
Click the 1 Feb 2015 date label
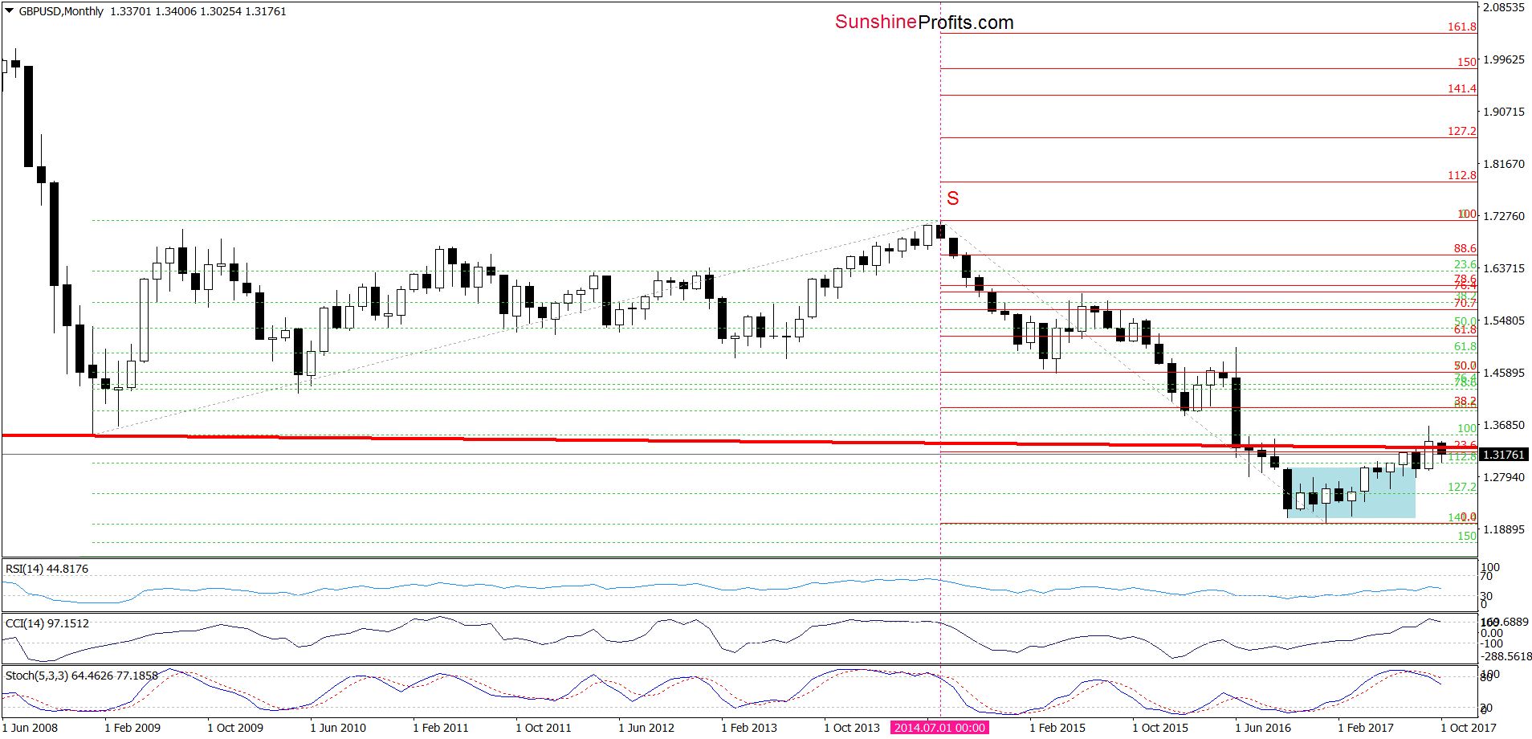point(1057,728)
